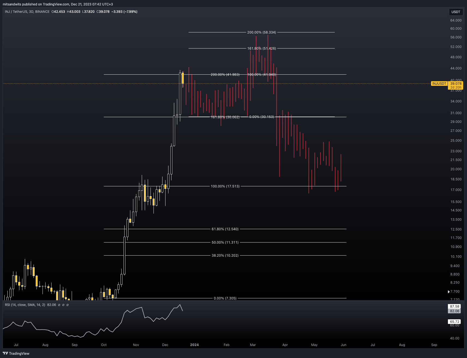Viewport: 467px width, 358px height.
Task: Click the 39.078 current price tag
Action: pyautogui.click(x=456, y=84)
